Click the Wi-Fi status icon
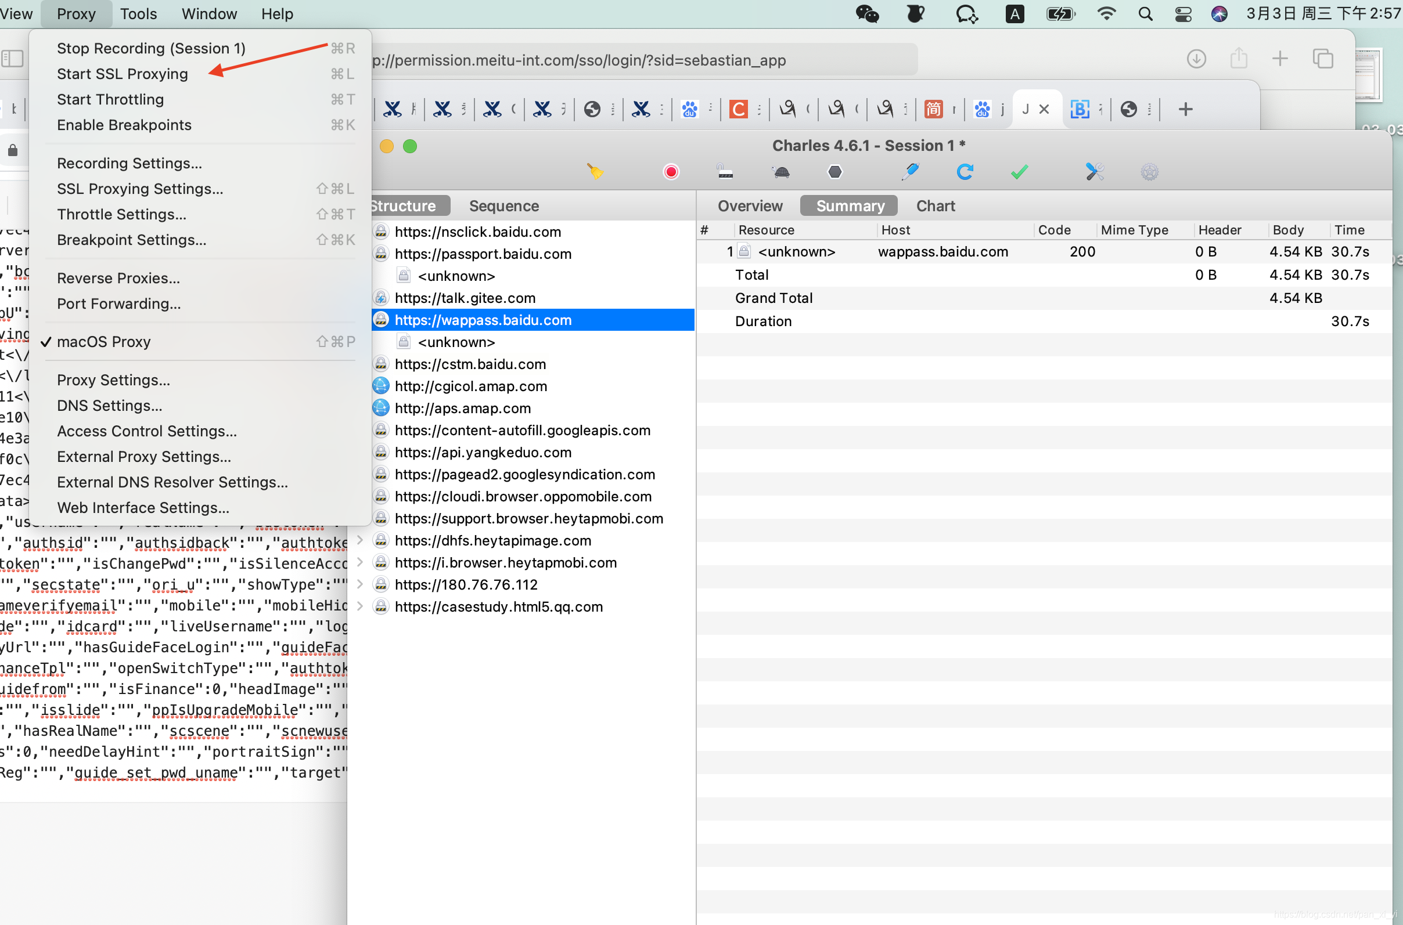The image size is (1403, 925). click(x=1106, y=13)
